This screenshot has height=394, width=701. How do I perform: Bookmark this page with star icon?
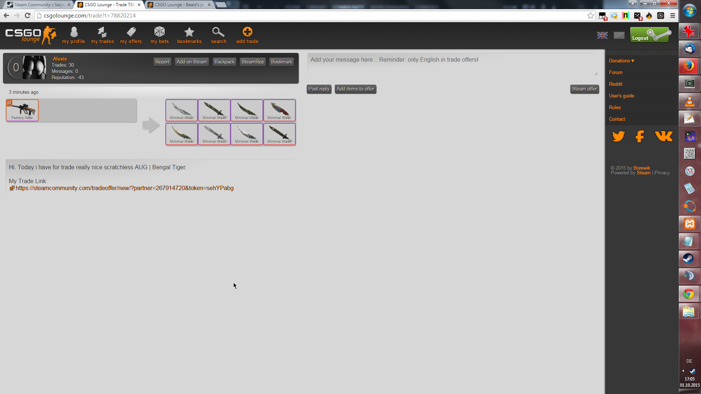(590, 15)
